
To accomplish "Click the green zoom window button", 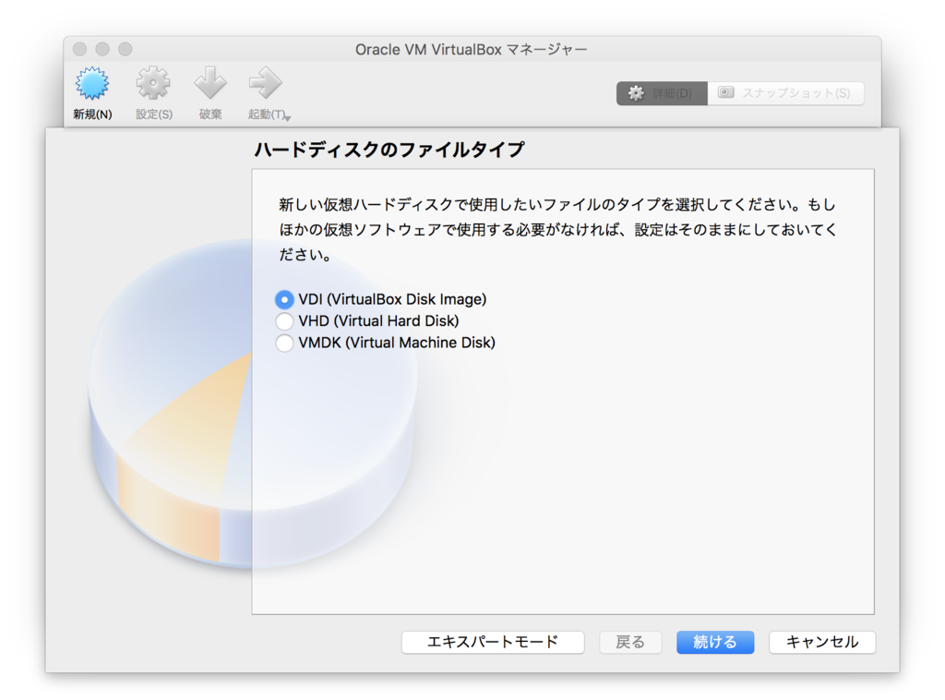I will tap(126, 49).
